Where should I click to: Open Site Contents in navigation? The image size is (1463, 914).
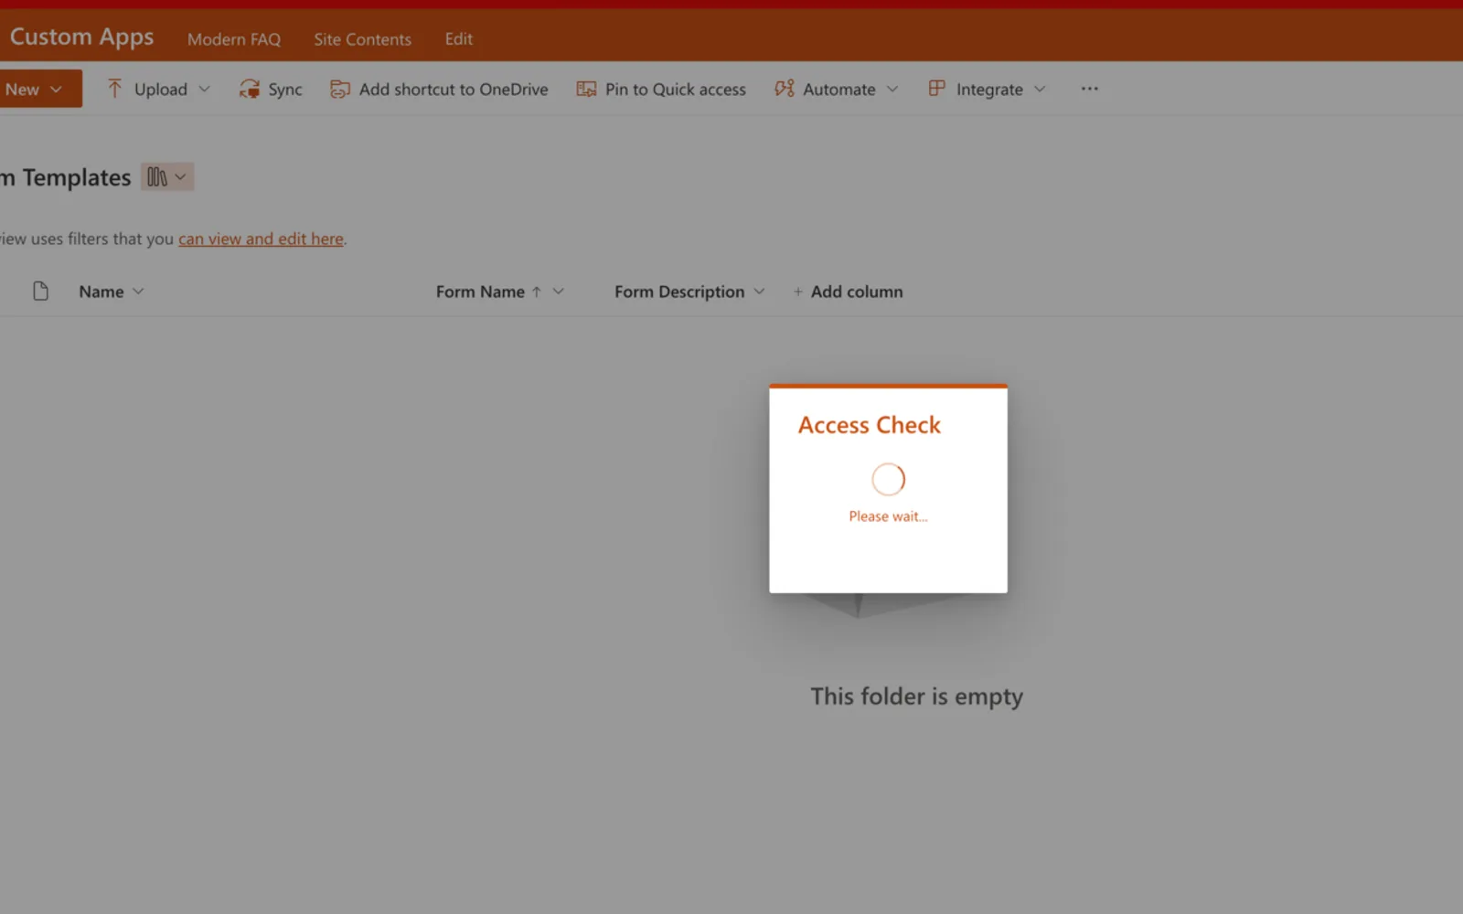click(x=362, y=39)
